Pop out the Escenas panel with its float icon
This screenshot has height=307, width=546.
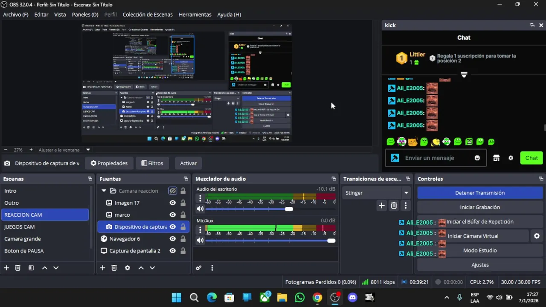click(90, 179)
